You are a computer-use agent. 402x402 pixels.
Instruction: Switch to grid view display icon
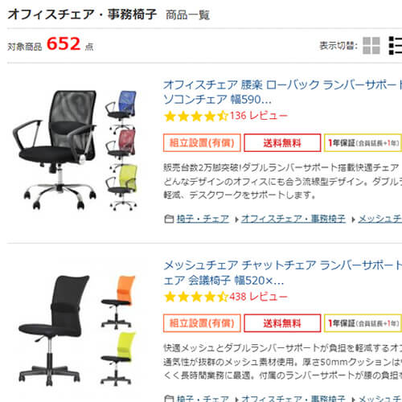click(371, 46)
